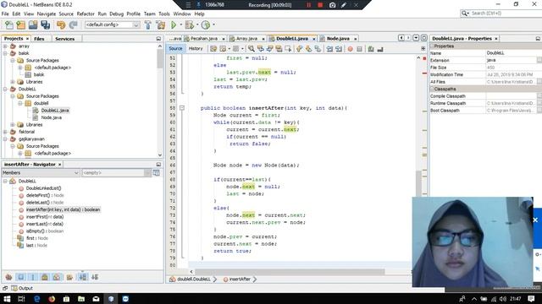Viewport: 542px width, 304px height.
Task: Click the New Project toolbar icon
Action: (x=20, y=24)
